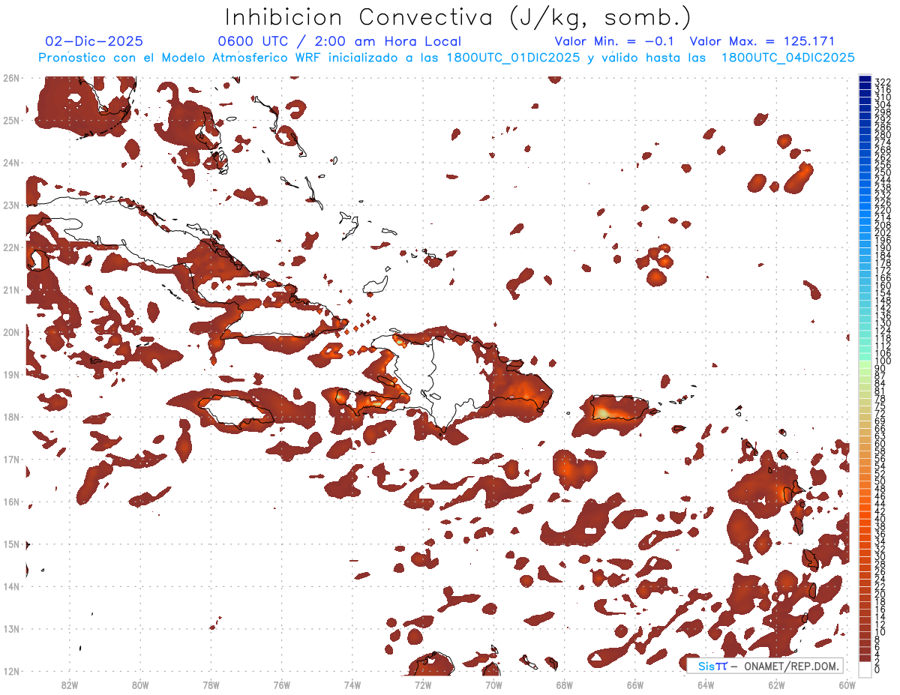Click the '64W' longitude label
The height and width of the screenshot is (695, 900).
[x=706, y=685]
